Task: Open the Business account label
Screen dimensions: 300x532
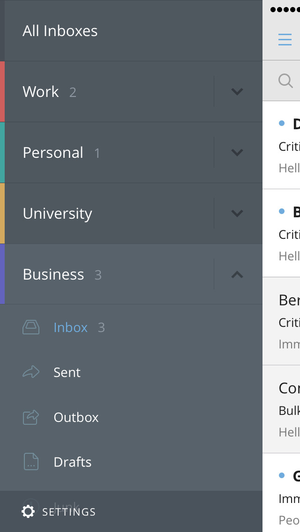Action: (53, 274)
